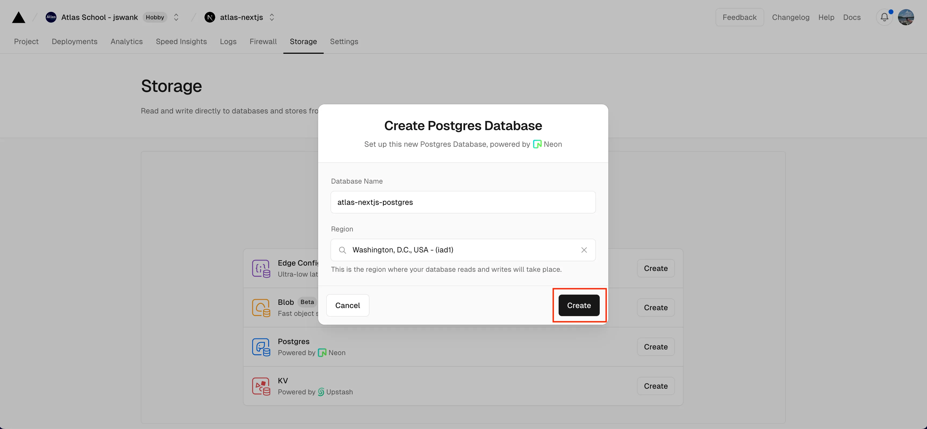Focus the Database Name input field
The height and width of the screenshot is (429, 927).
point(463,202)
